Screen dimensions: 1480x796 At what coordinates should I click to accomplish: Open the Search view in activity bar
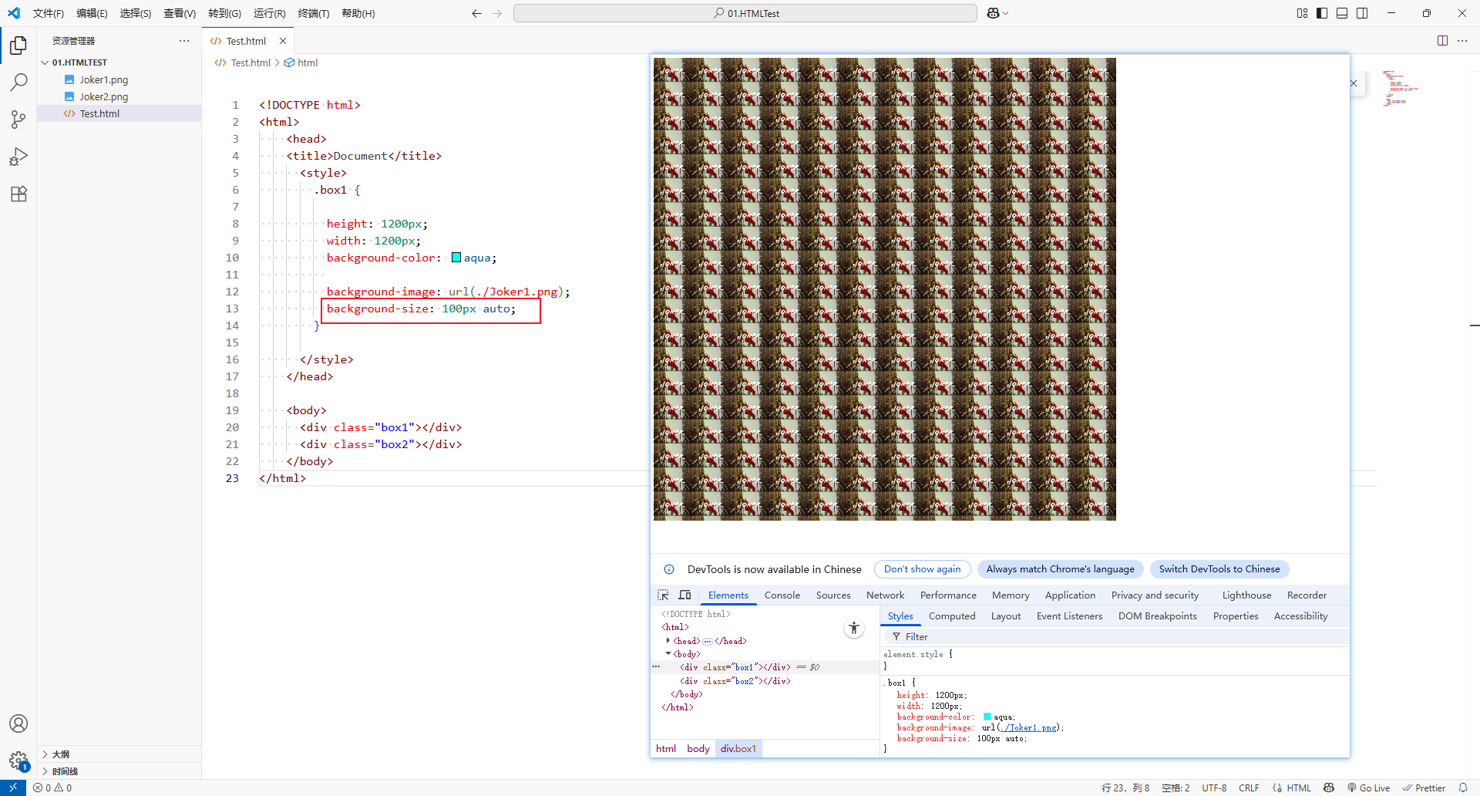click(18, 83)
